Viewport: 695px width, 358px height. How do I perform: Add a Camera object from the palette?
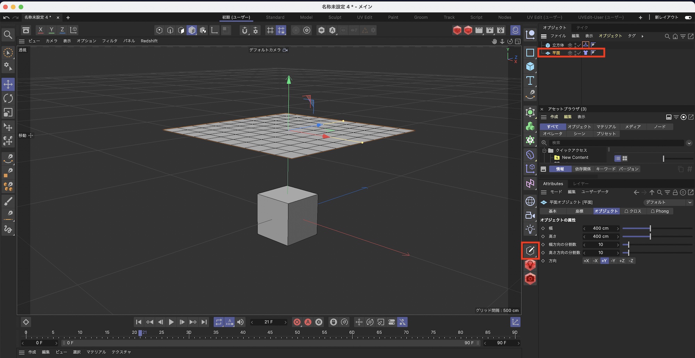[530, 215]
